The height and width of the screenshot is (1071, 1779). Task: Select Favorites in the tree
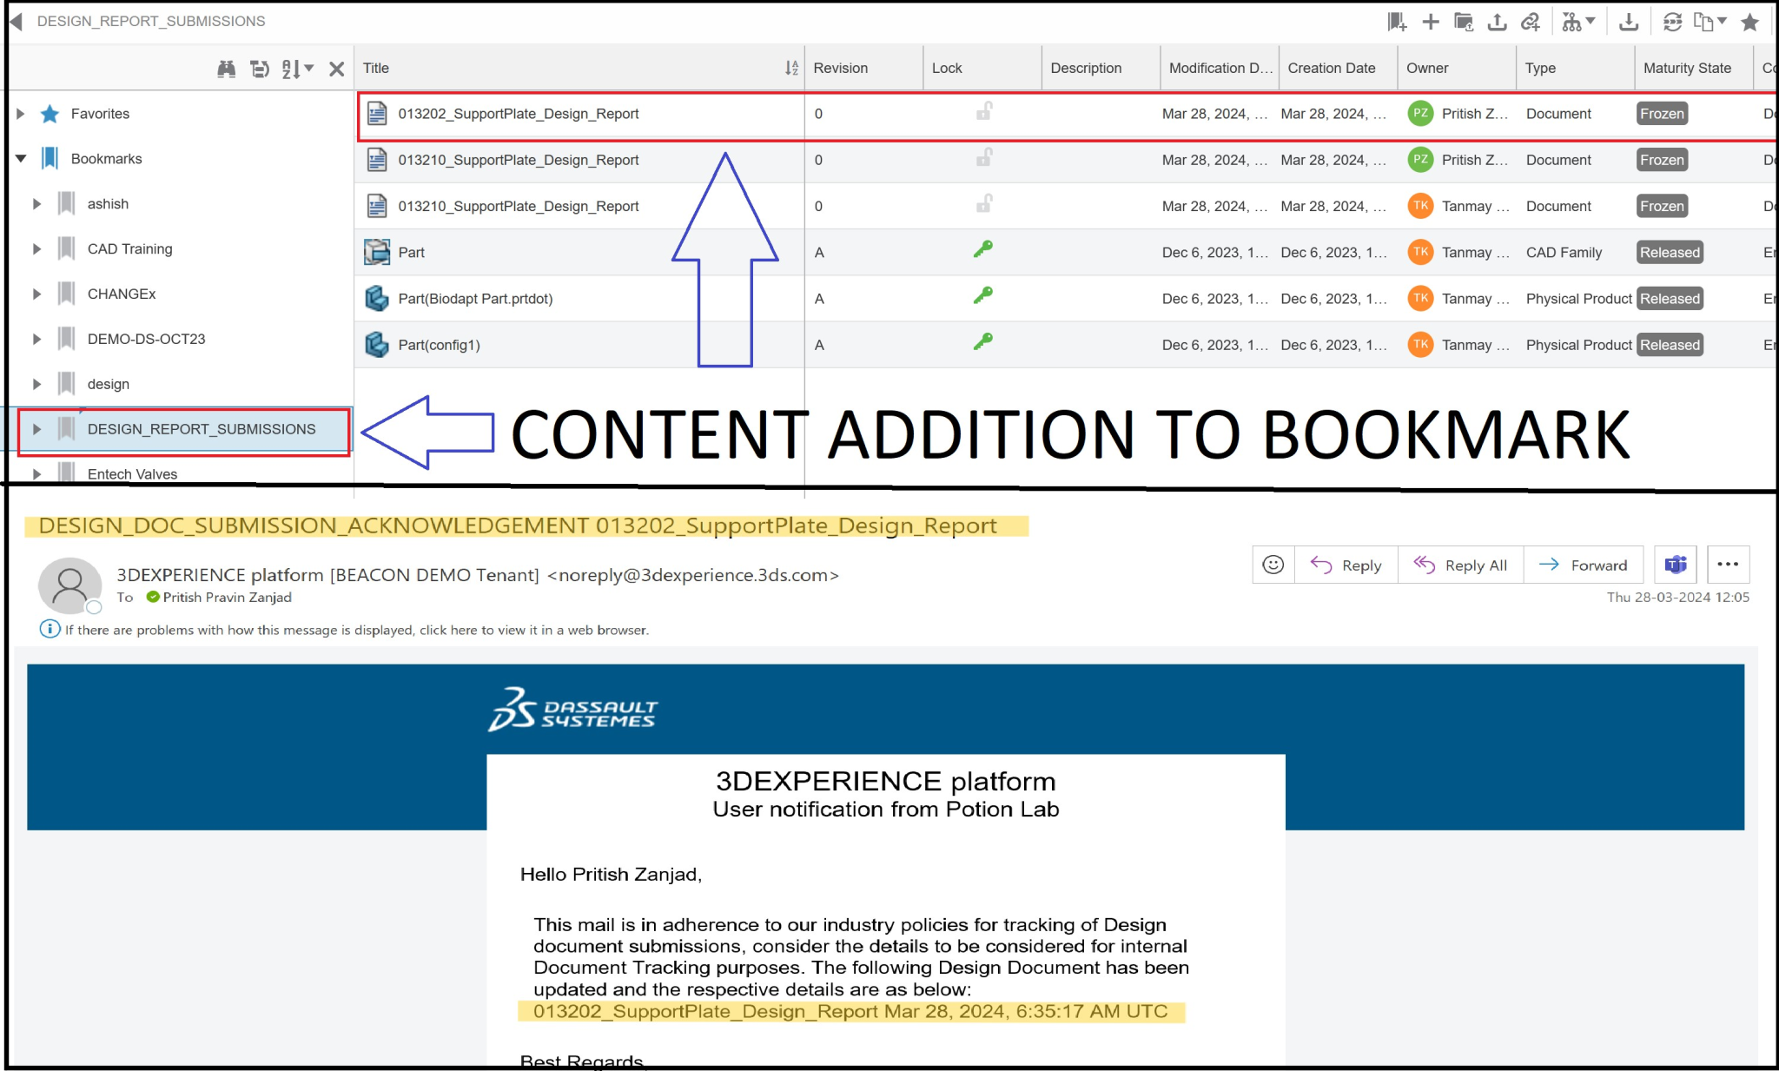tap(100, 114)
